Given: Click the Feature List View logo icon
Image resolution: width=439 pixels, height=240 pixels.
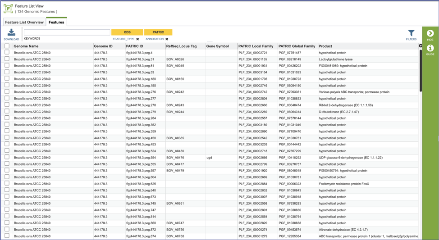Looking at the screenshot, I should coord(8,9).
